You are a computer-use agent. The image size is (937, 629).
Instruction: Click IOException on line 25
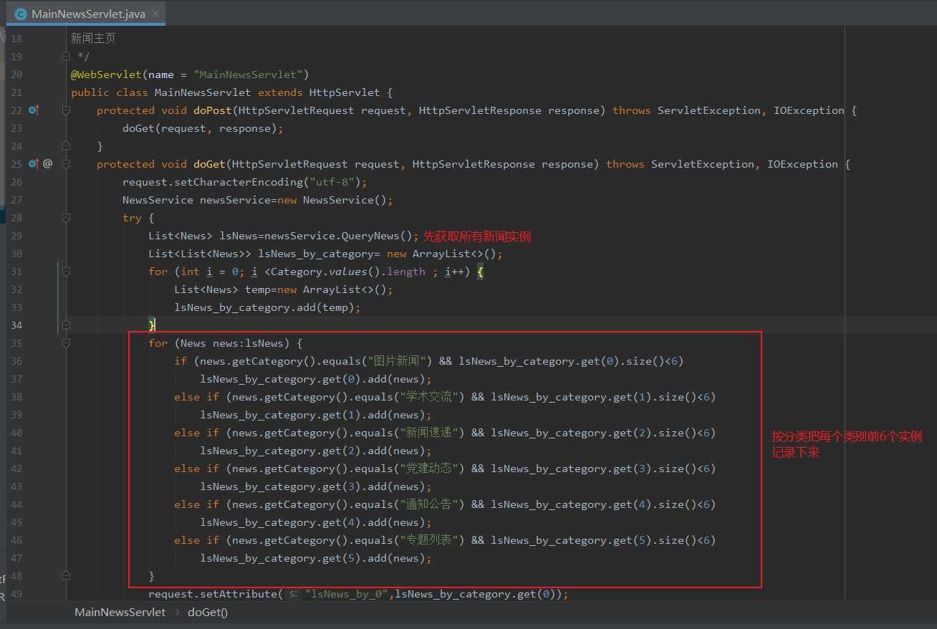pos(802,164)
